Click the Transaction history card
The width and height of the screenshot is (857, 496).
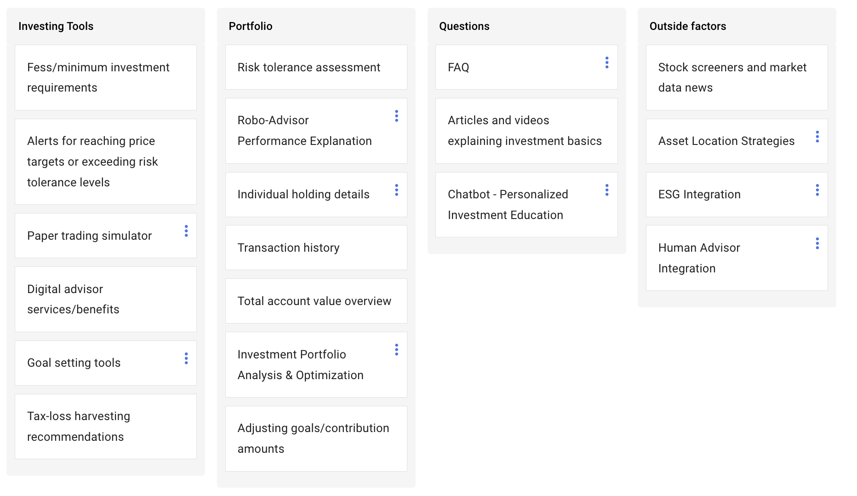point(316,248)
